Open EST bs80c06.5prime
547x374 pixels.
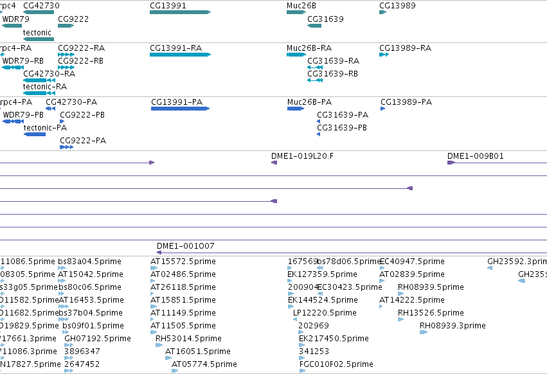pos(90,287)
